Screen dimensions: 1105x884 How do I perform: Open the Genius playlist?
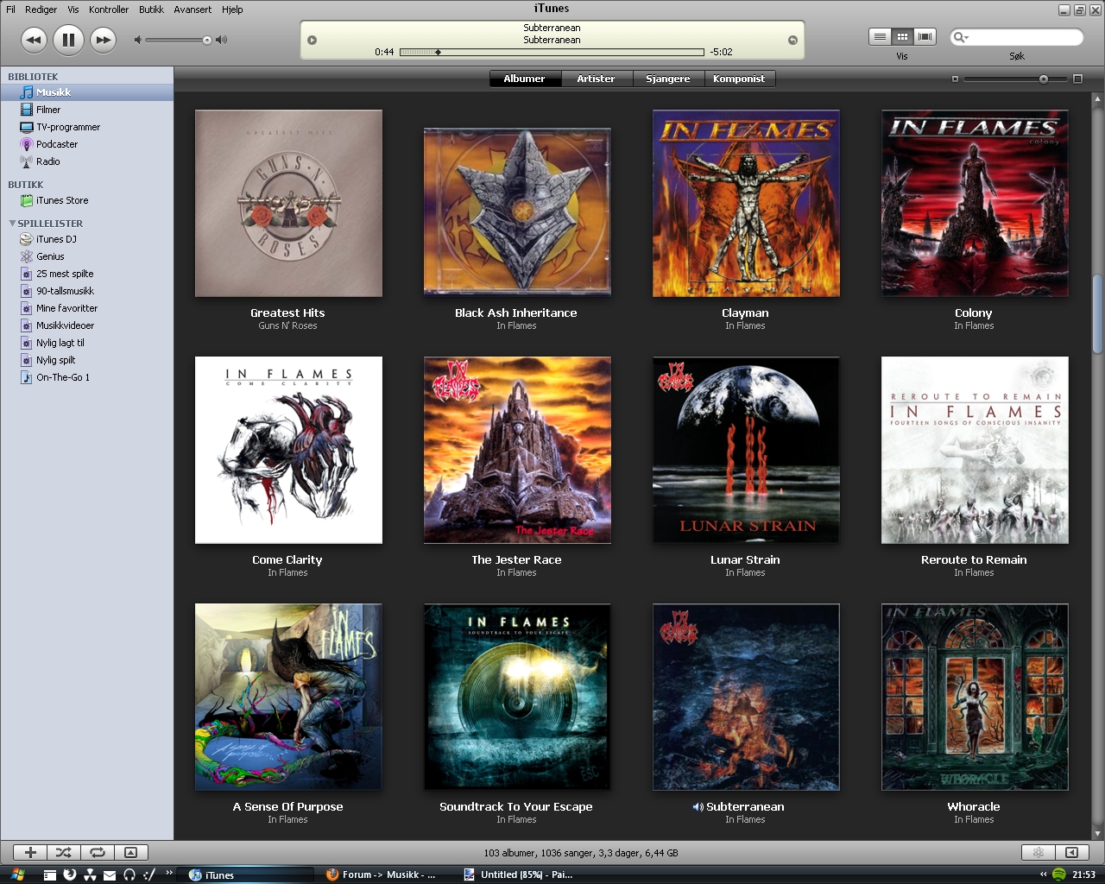click(86, 256)
